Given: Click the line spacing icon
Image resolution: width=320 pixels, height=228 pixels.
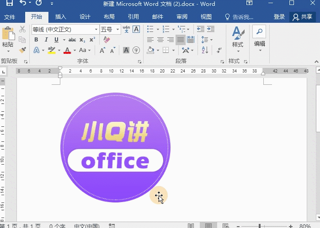Looking at the screenshot, I should pyautogui.click(x=205, y=40).
